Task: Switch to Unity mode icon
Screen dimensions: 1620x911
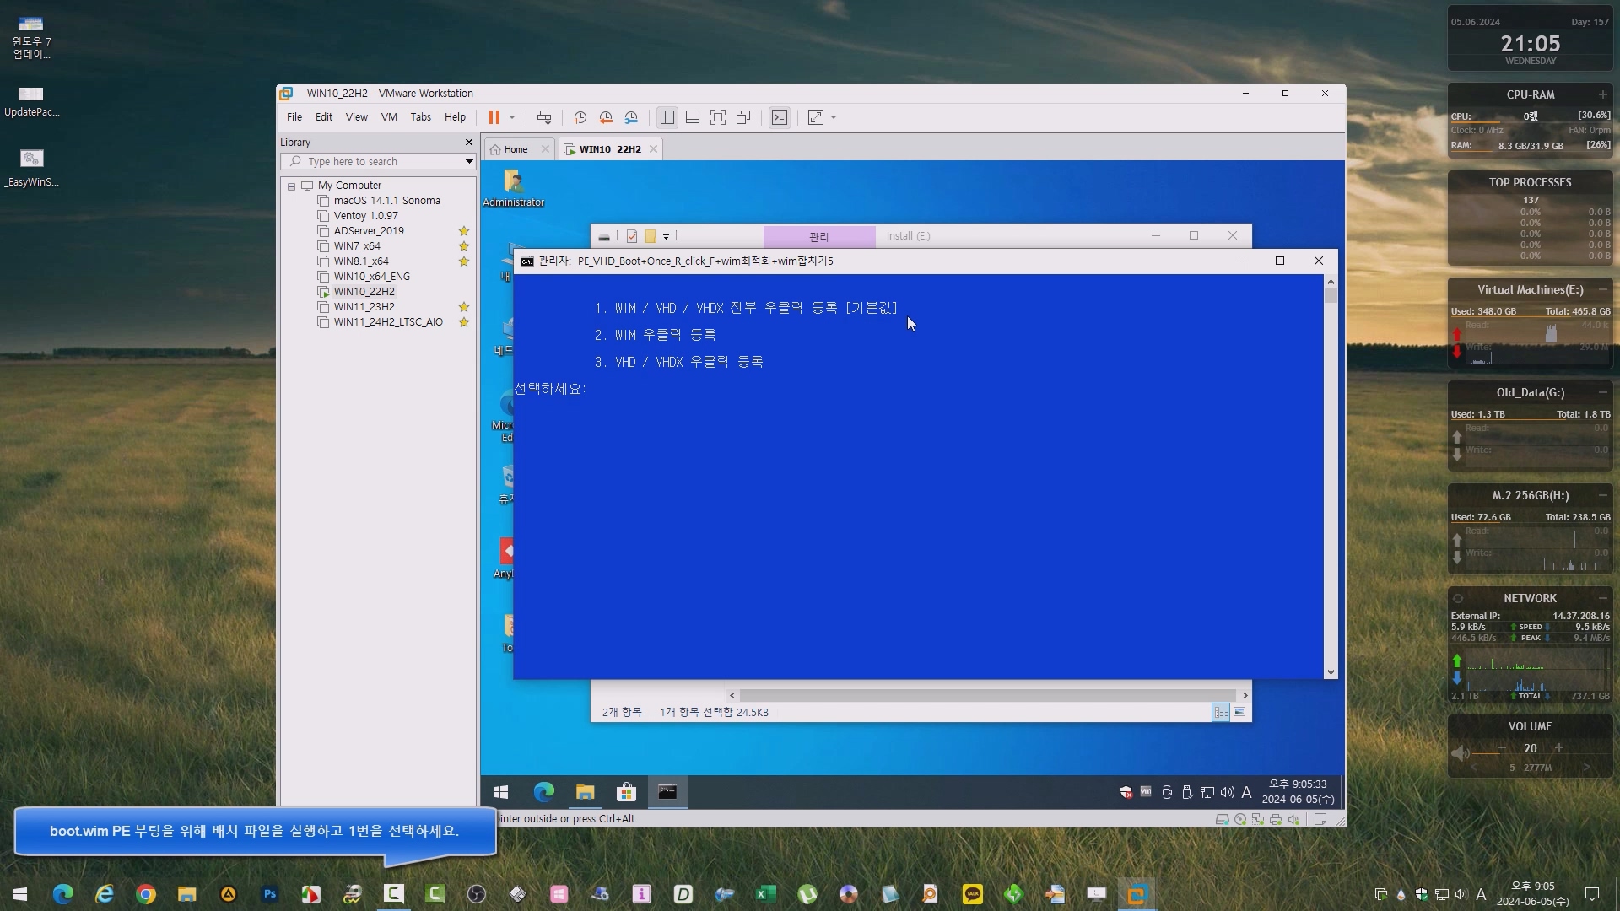Action: point(743,117)
